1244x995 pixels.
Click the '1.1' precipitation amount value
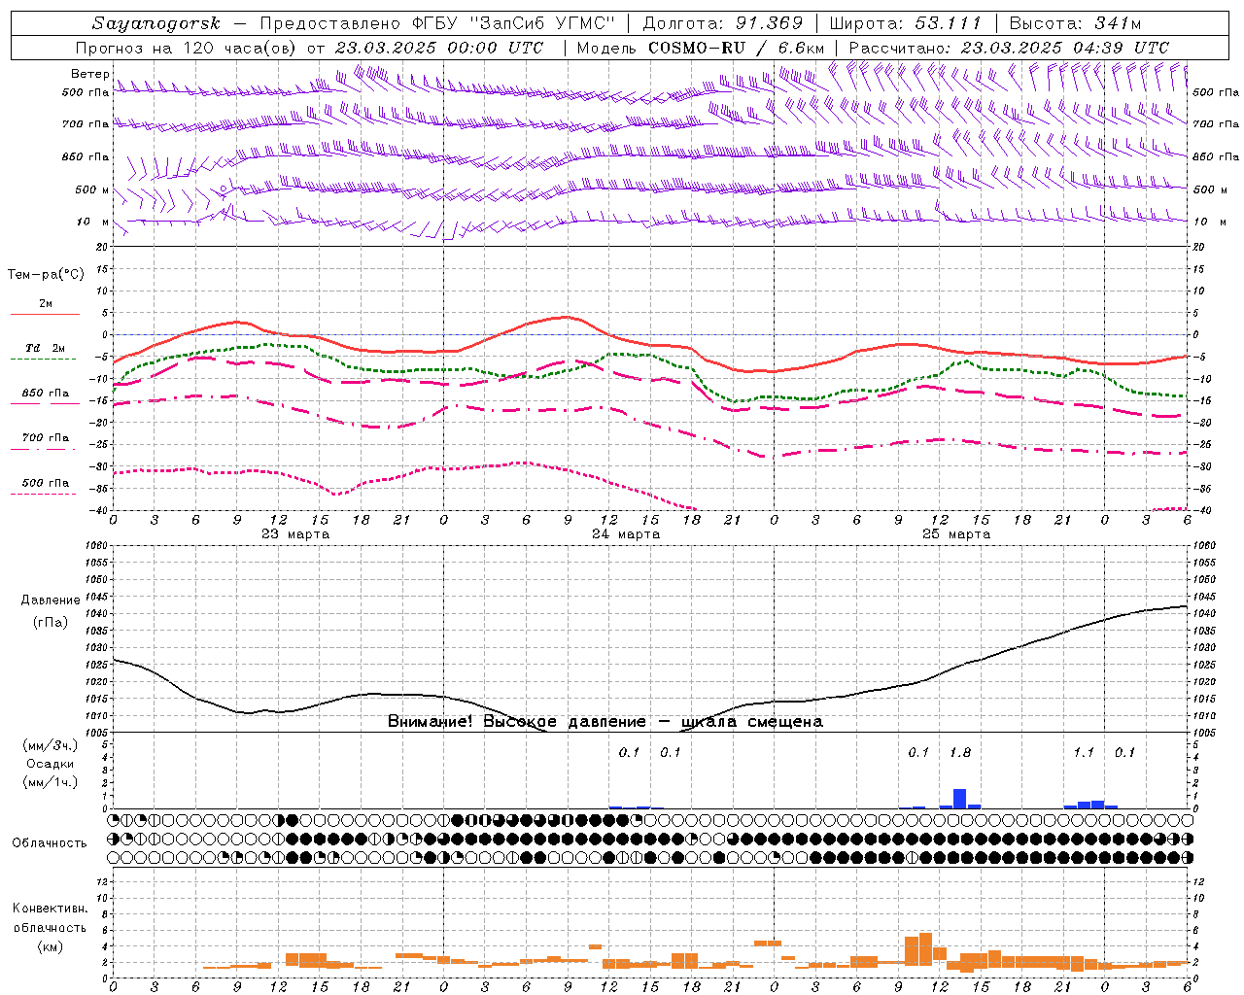click(x=1084, y=752)
